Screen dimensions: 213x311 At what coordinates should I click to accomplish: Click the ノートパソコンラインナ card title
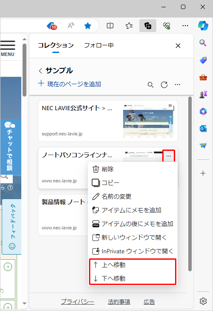[77, 155]
